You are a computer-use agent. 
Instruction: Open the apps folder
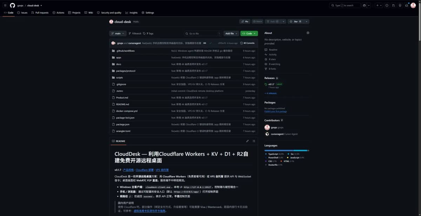click(119, 58)
